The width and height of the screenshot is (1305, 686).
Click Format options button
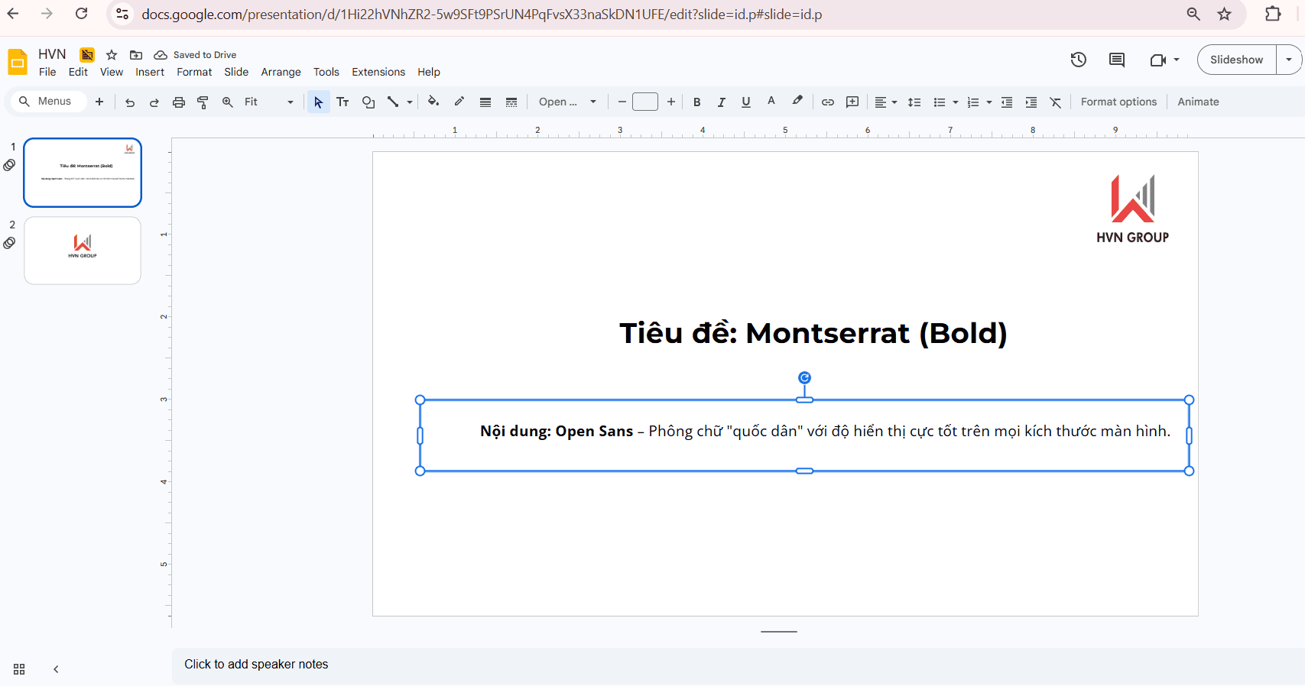tap(1118, 102)
